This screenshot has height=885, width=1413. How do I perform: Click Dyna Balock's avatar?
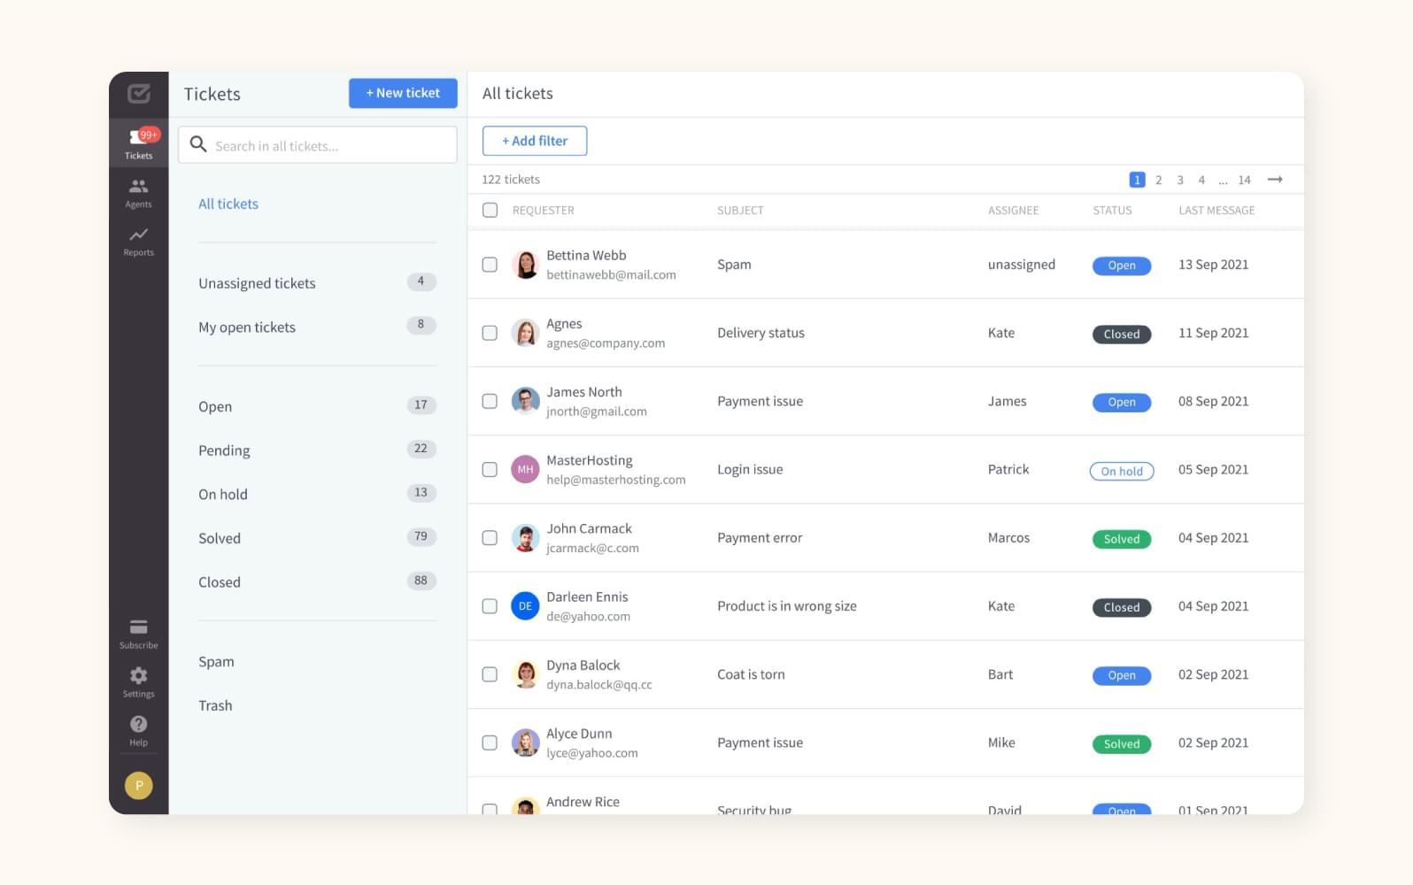526,674
